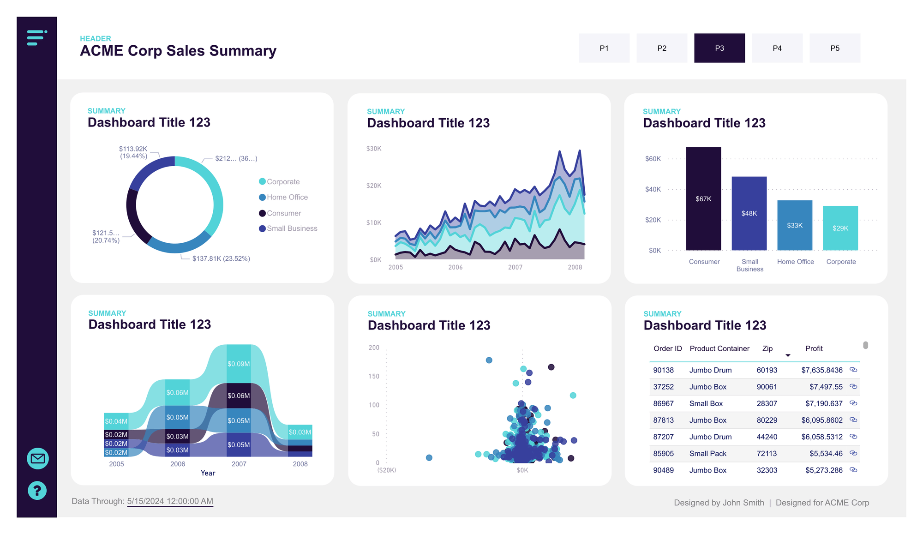Click the link icon beside the $5,534.46 profit
Screen dimensions: 923x534
point(853,453)
